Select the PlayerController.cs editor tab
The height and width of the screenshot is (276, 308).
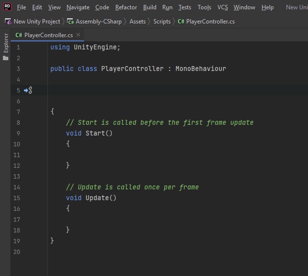(x=48, y=35)
